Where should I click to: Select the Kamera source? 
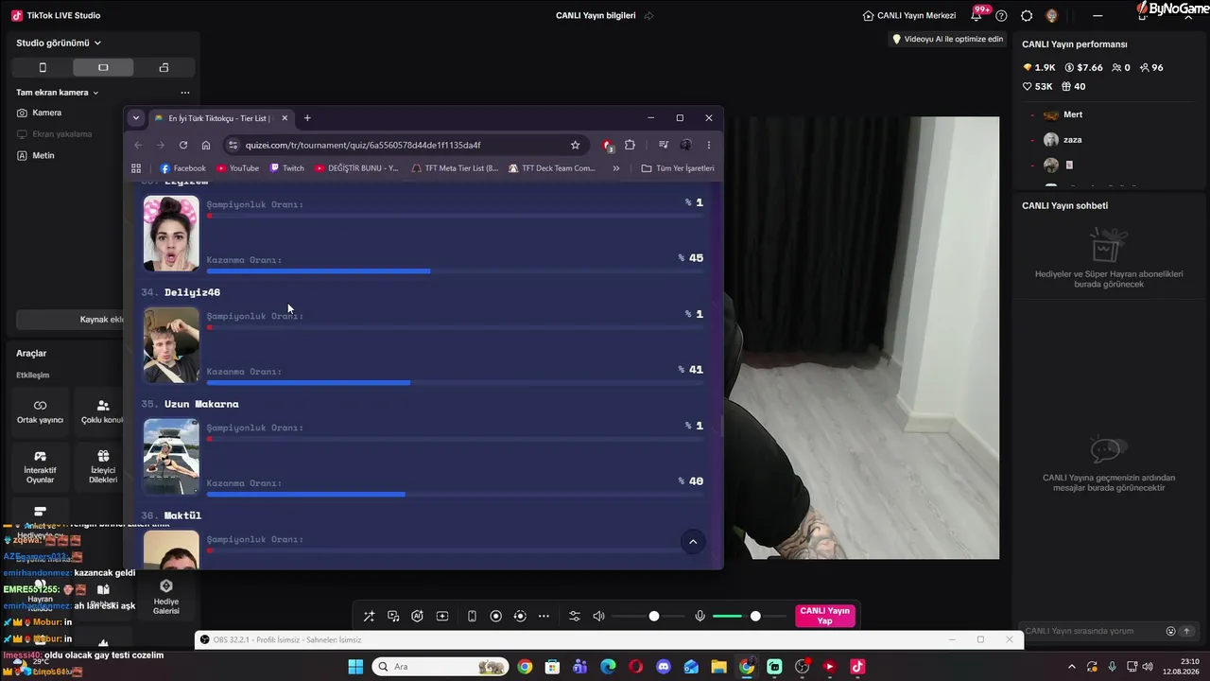[x=40, y=113]
